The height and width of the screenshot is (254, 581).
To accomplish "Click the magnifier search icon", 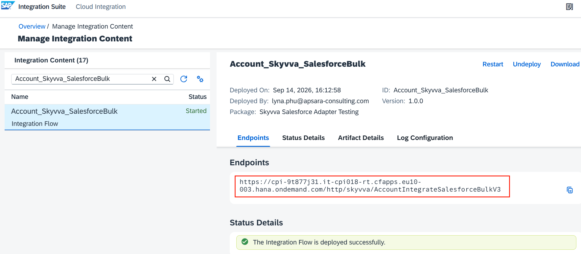I will click(x=167, y=79).
